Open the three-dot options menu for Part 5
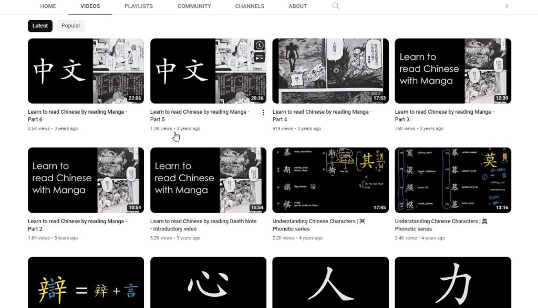Viewport: 538px width, 308px height. (x=263, y=112)
